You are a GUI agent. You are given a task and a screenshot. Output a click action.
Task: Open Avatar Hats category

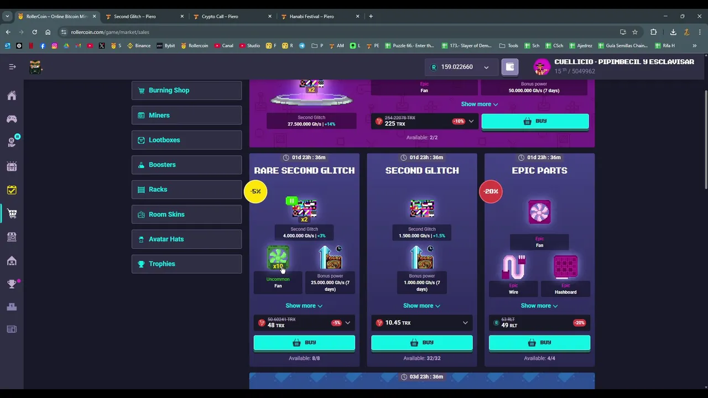click(x=186, y=239)
